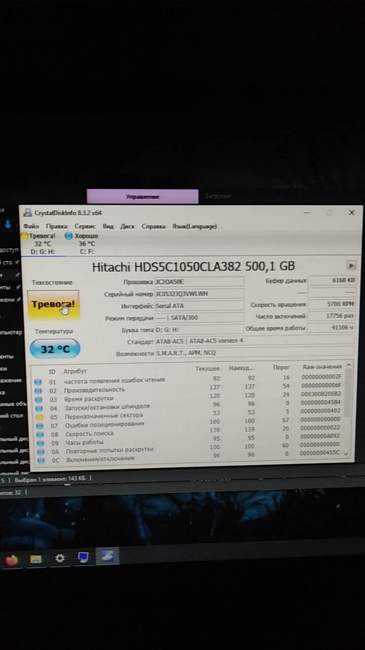
Task: Click the Порог column header
Action: [x=282, y=367]
